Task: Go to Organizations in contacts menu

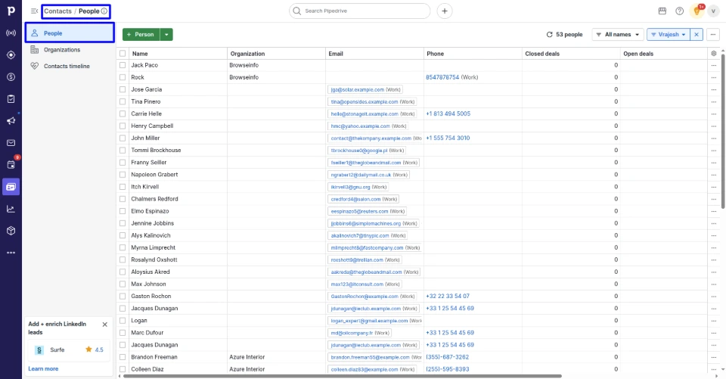Action: (x=61, y=50)
